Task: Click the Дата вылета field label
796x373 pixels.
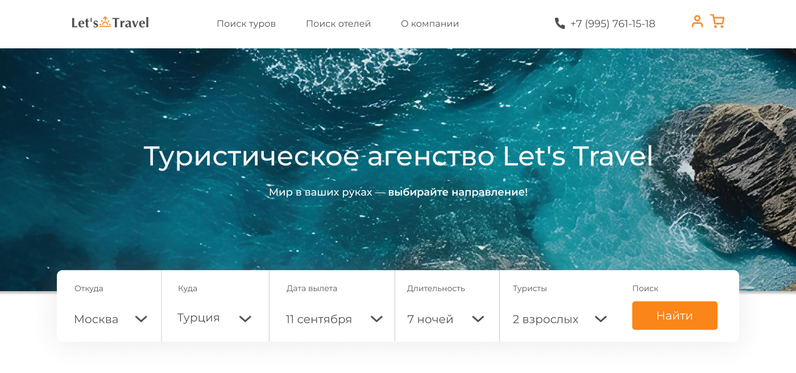Action: point(312,288)
